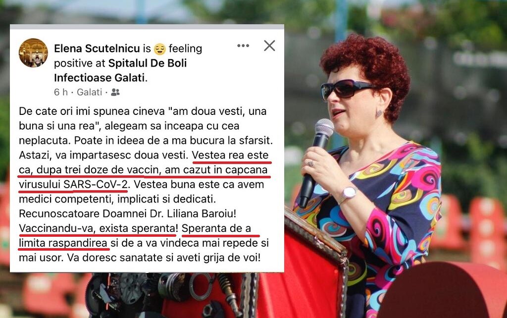Click the friends audience icon
The height and width of the screenshot is (318, 507).
(115, 93)
